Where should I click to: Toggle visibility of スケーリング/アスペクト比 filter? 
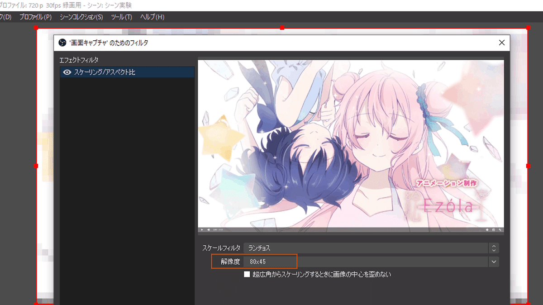pyautogui.click(x=67, y=72)
